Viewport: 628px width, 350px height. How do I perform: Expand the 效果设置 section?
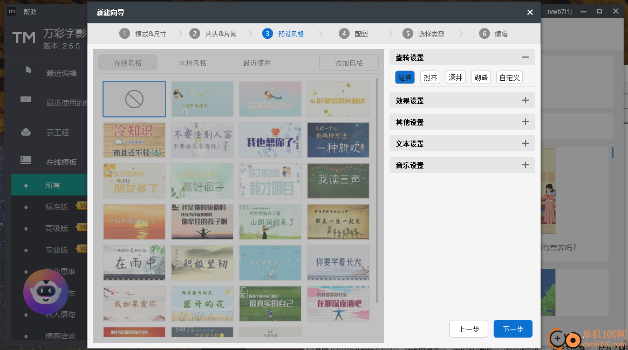(525, 100)
